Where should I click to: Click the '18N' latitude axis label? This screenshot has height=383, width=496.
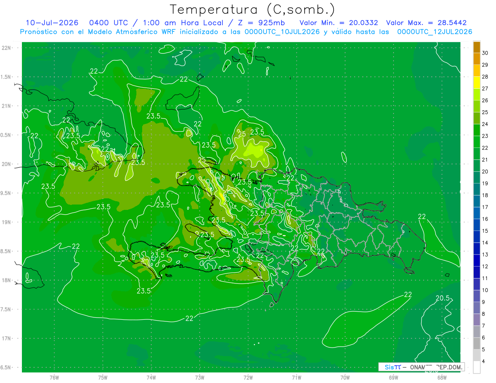[6, 281]
